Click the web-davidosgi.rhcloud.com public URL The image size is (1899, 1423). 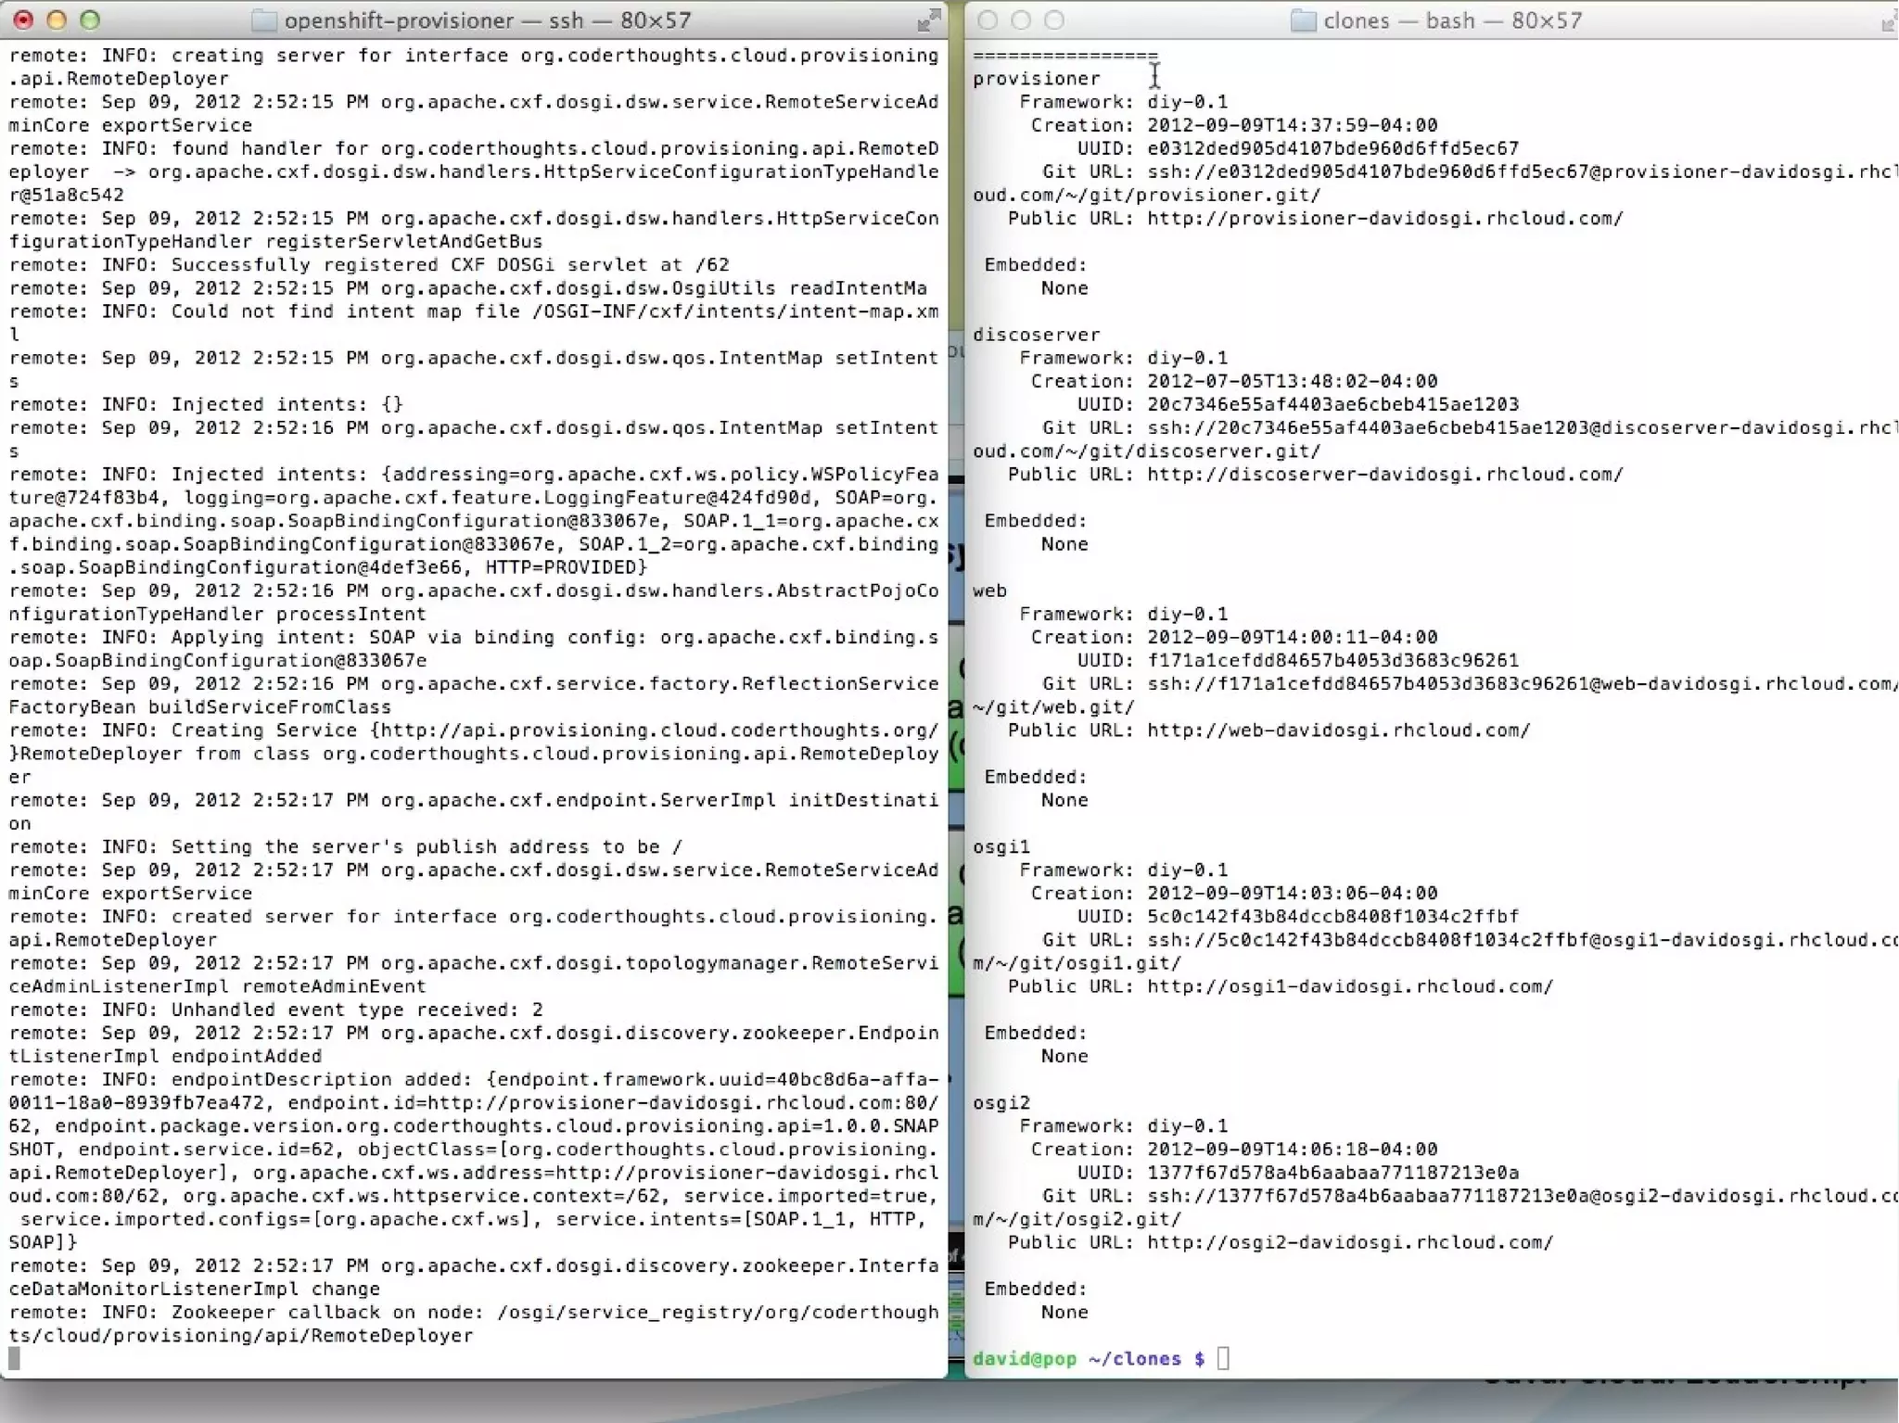click(x=1338, y=731)
